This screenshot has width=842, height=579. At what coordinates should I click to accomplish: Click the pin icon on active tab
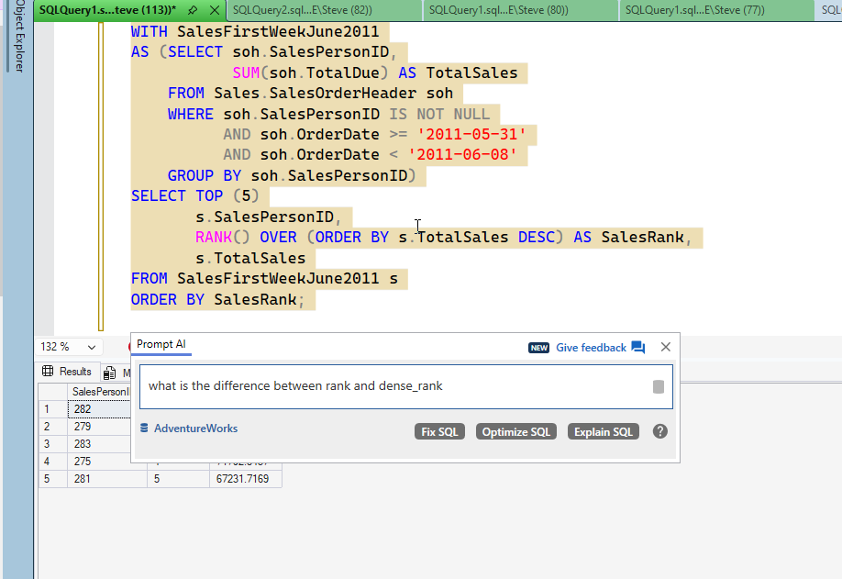coord(194,10)
